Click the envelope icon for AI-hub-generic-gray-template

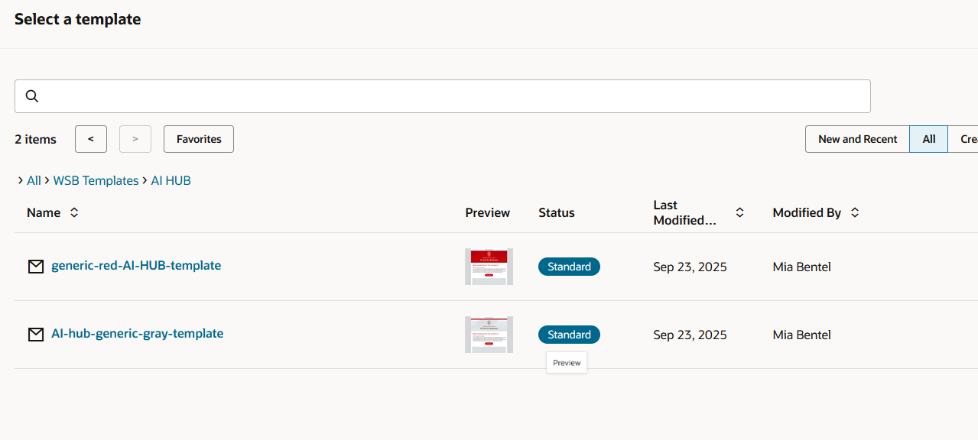point(36,335)
